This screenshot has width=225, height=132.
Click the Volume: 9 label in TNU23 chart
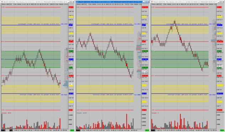click(155, 113)
